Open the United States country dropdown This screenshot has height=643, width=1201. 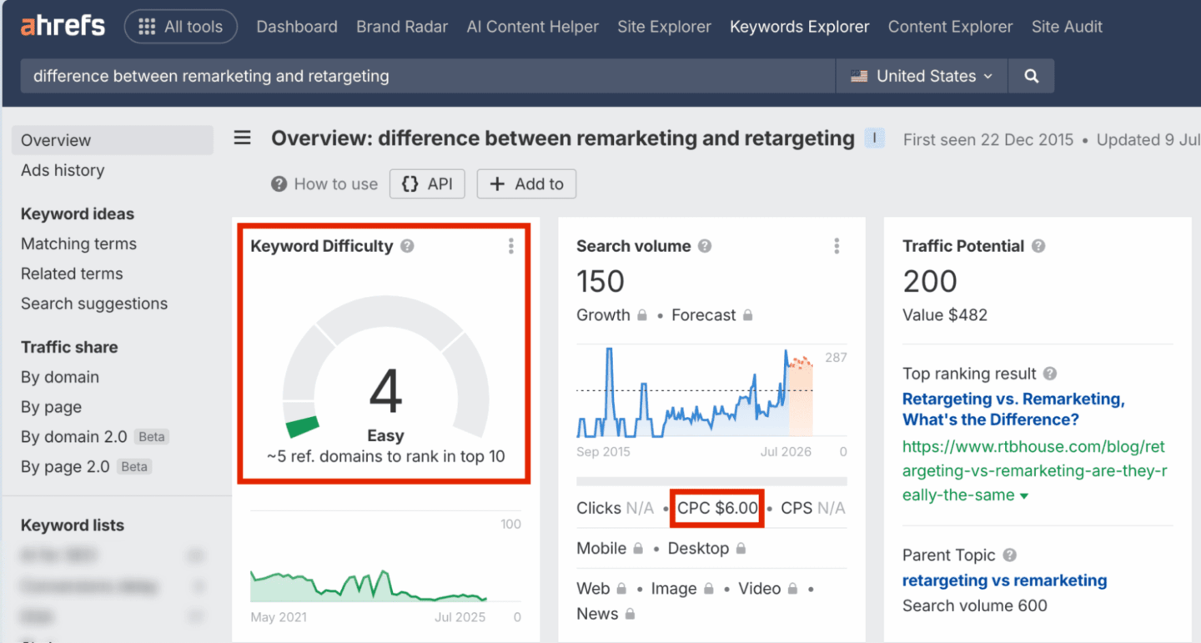pyautogui.click(x=922, y=76)
